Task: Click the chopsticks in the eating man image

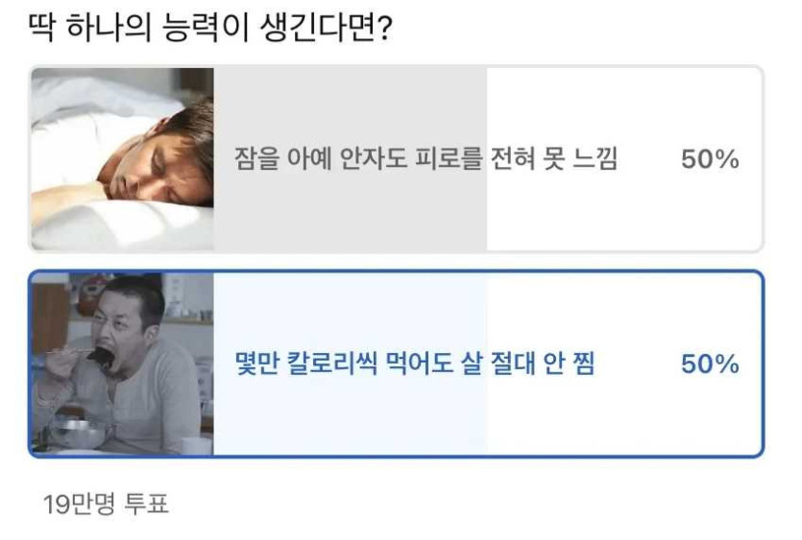Action: click(x=64, y=351)
